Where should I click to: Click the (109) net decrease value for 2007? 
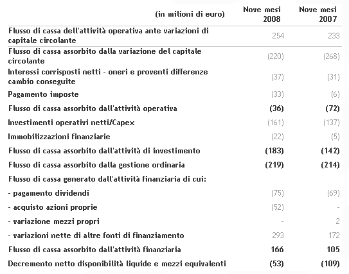pos(330,264)
